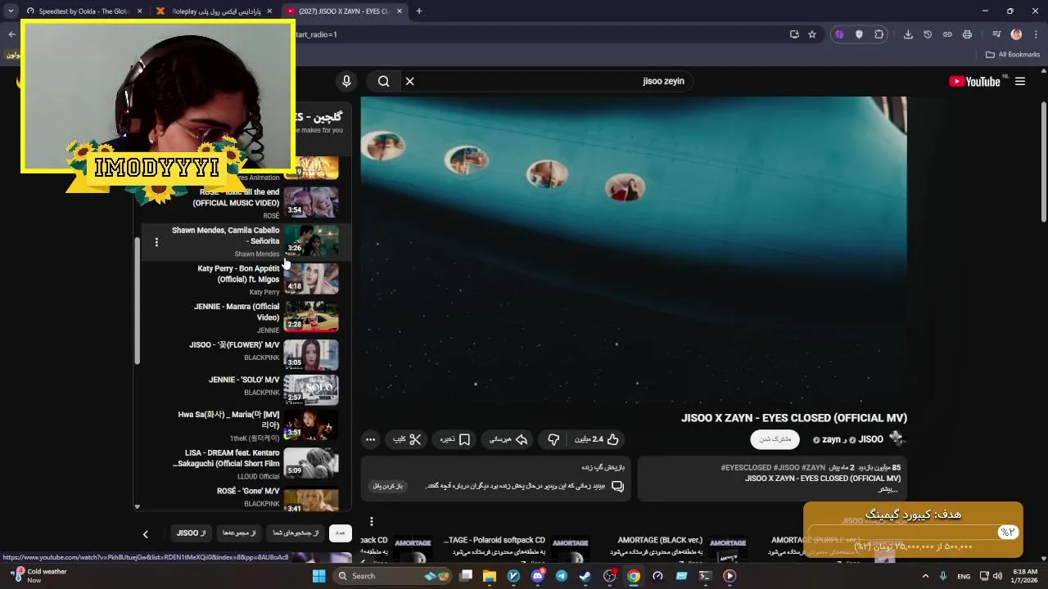Open All Bookmarks folder
1048x589 pixels.
(x=1013, y=55)
